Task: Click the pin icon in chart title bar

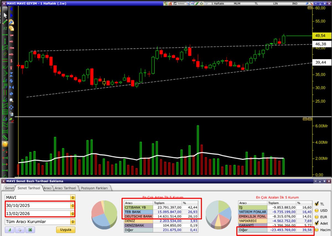Action: [307, 4]
